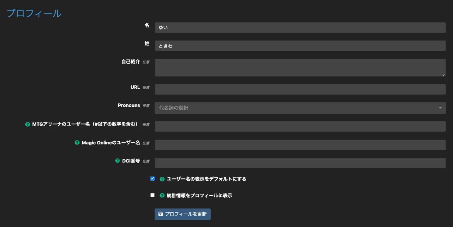Image resolution: width=453 pixels, height=227 pixels.
Task: Focus the 名 field containing ゆい
Action: 300,27
